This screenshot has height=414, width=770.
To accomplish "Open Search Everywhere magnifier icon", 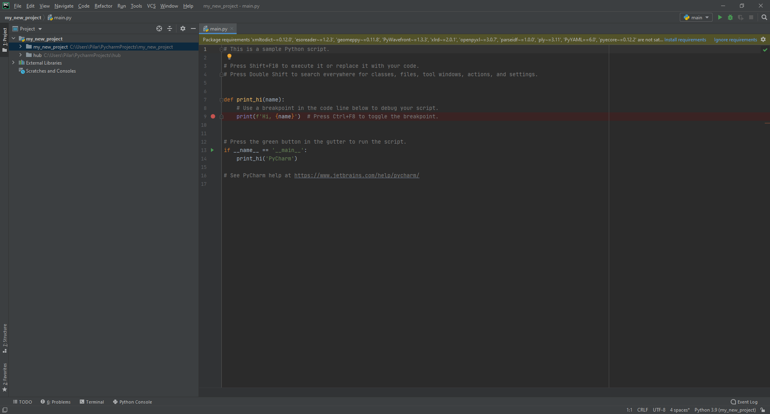I will click(764, 17).
